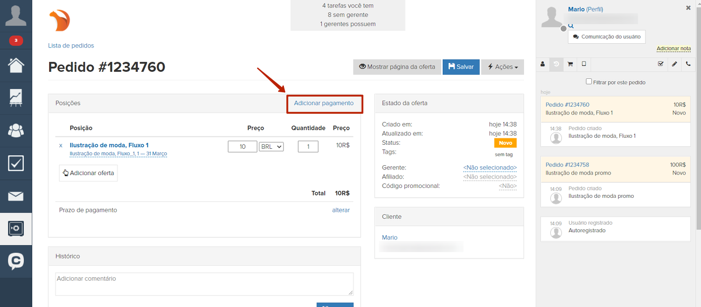The width and height of the screenshot is (701, 307).
Task: Click the price input field
Action: (x=242, y=146)
